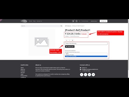
Task: Open the Terms and Conditions link
Action: [70, 51]
